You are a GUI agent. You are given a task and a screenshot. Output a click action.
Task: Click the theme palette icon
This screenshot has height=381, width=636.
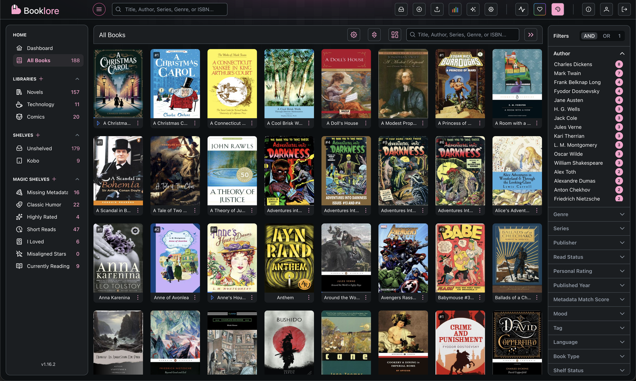click(558, 9)
